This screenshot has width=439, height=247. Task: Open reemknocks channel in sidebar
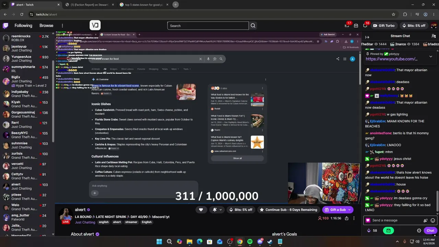click(x=27, y=38)
